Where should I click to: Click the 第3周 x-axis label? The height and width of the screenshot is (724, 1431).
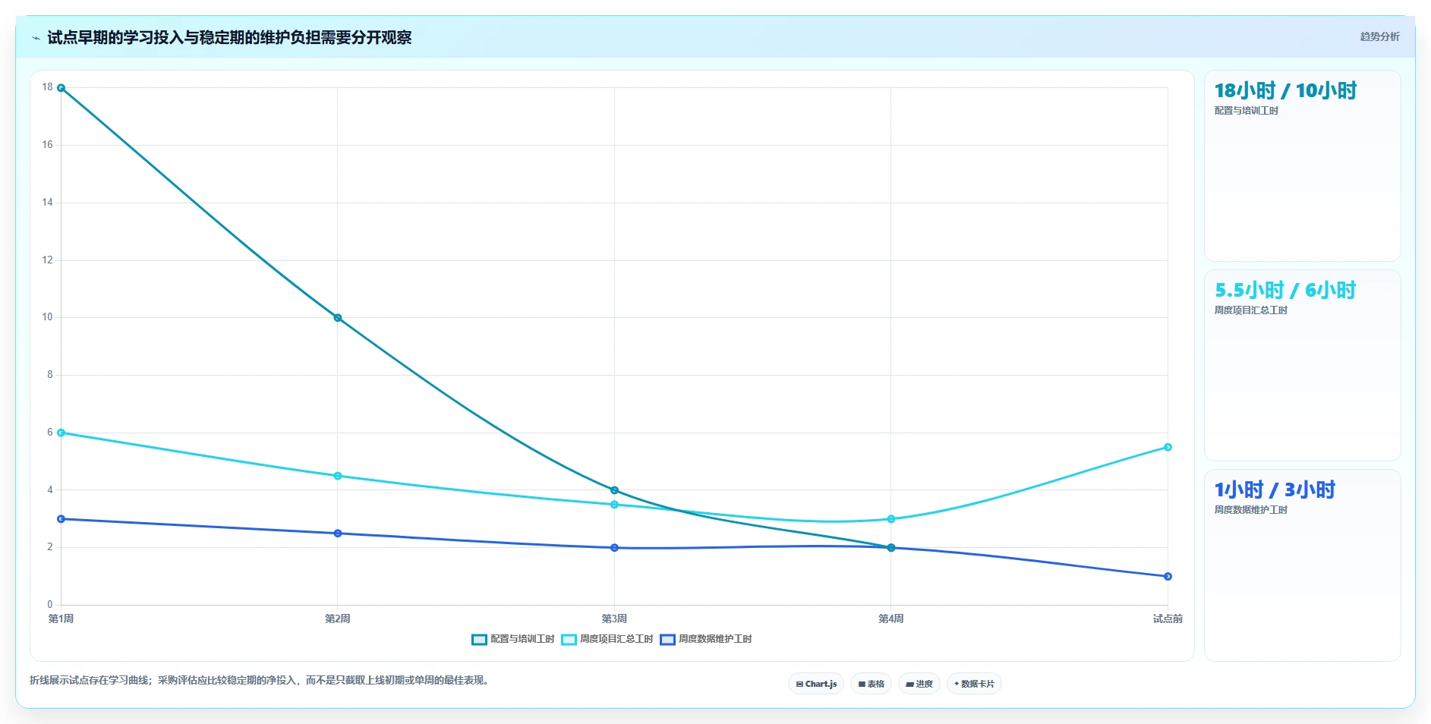[614, 619]
